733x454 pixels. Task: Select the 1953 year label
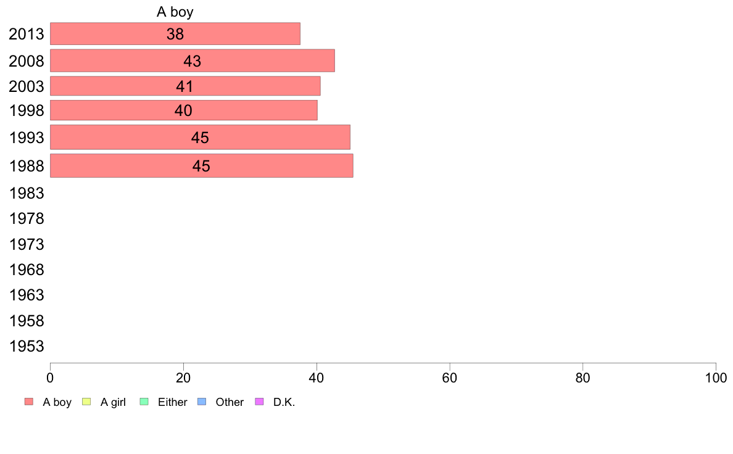27,346
